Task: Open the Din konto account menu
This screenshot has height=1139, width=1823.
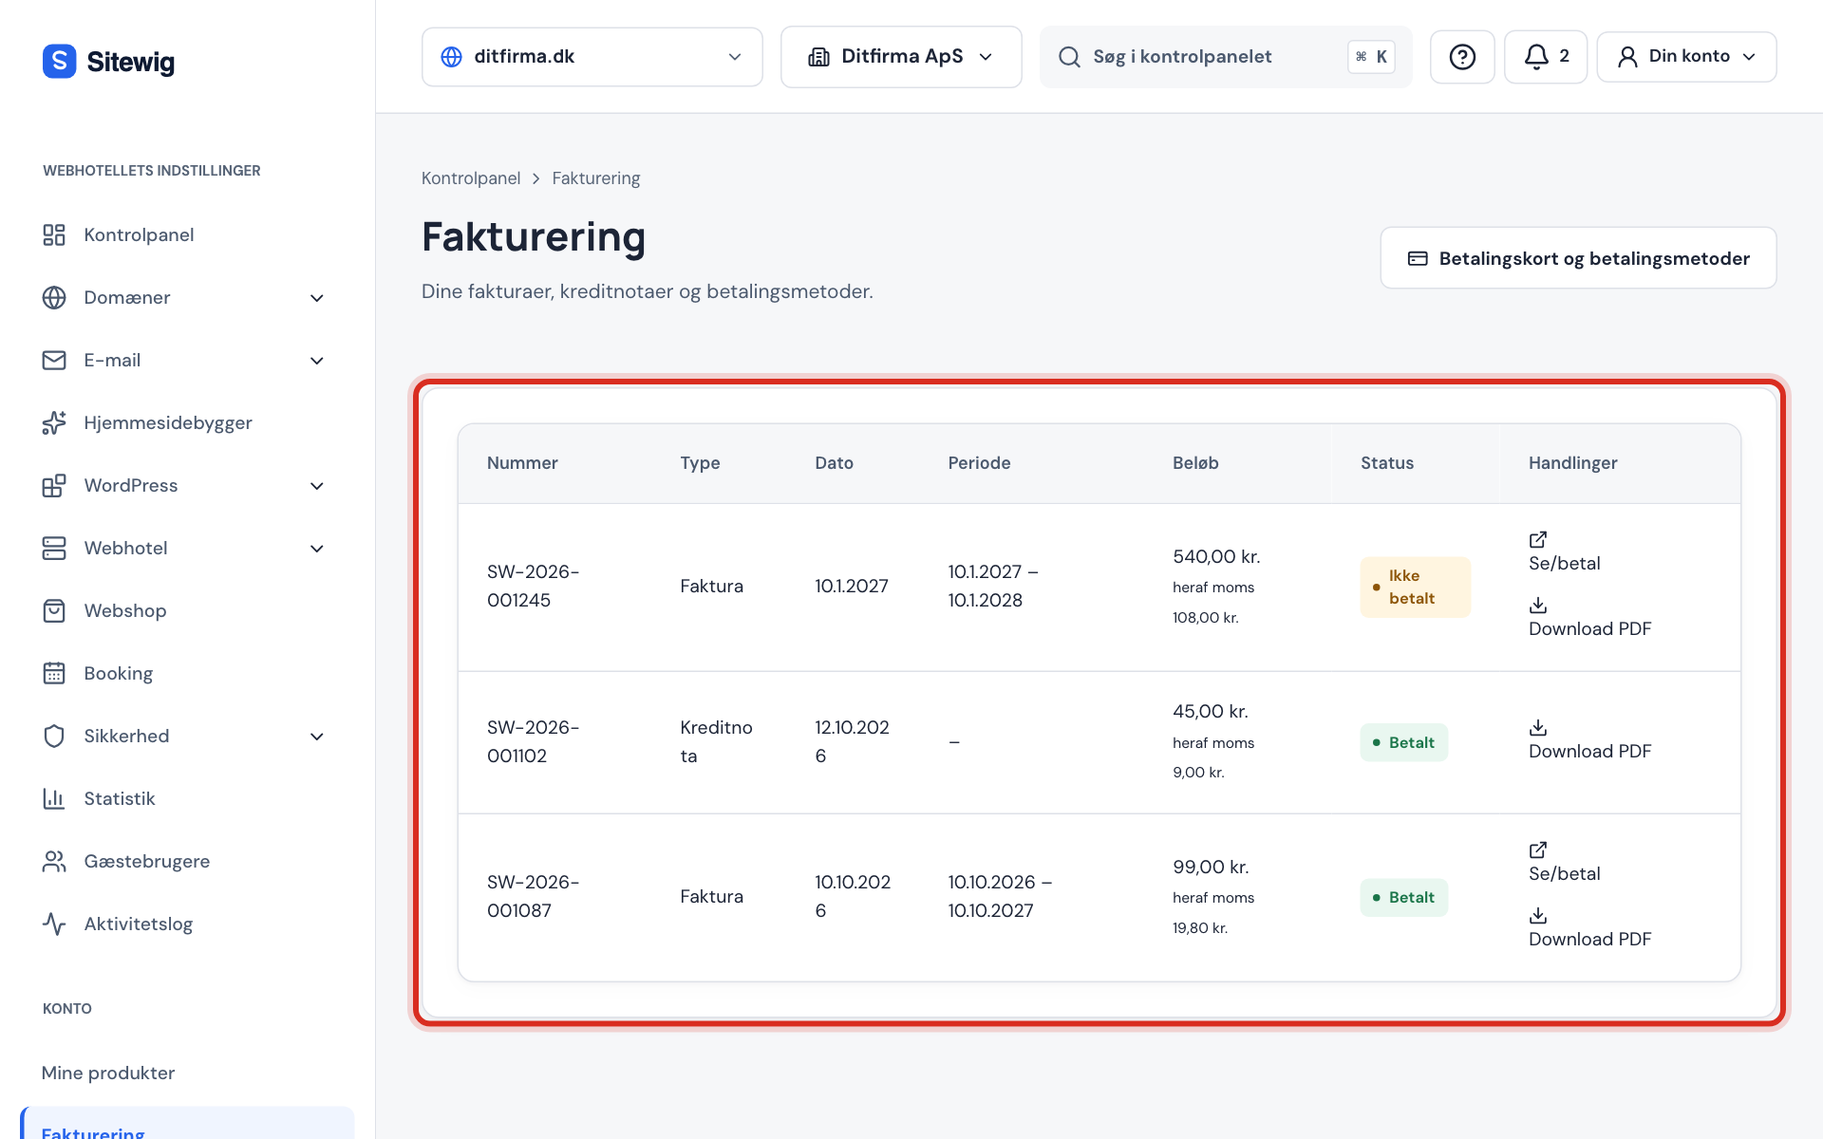Action: point(1686,57)
